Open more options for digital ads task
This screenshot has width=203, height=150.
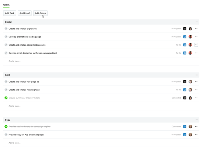[x=196, y=29]
